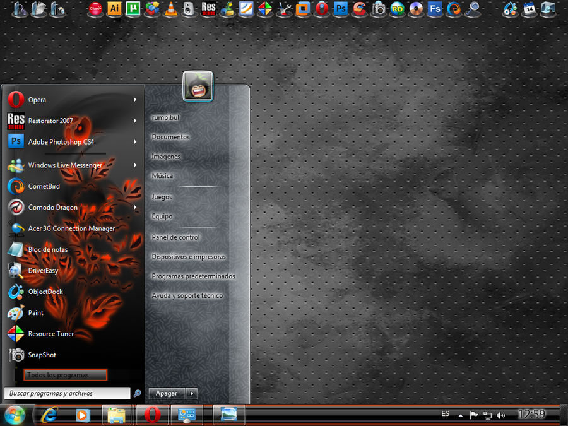568x426 pixels.
Task: Open the Documents folder docklet in dock
Action: pyautogui.click(x=38, y=9)
